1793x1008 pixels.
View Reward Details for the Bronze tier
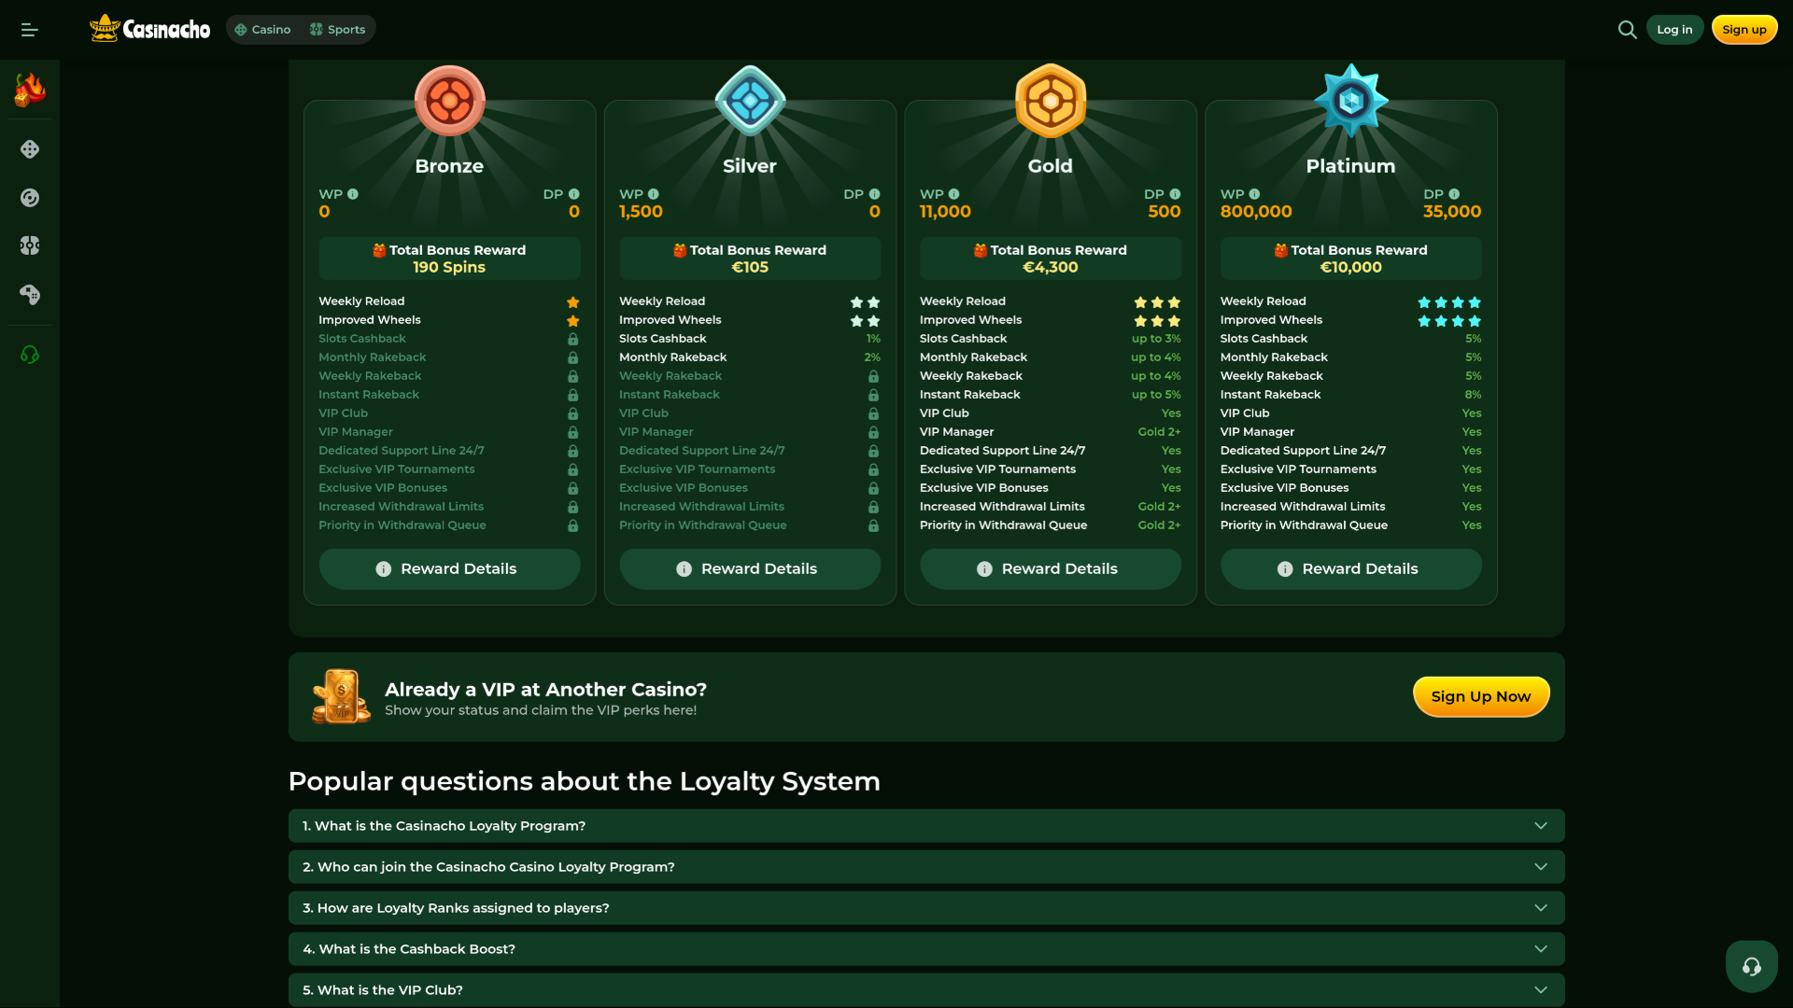[x=449, y=567]
